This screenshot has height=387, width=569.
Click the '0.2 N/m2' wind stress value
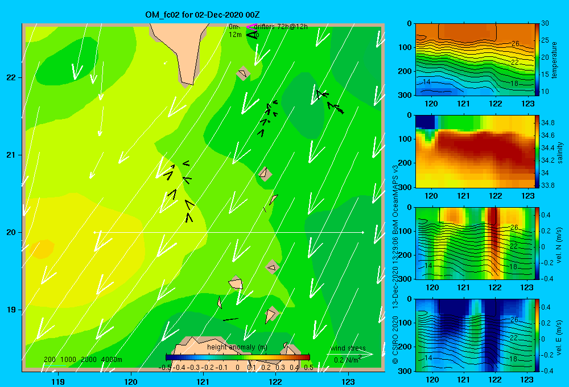tap(348, 359)
